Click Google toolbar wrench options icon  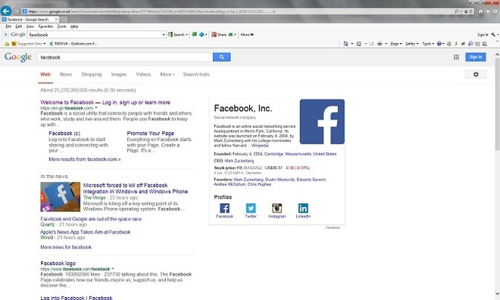pyautogui.click(x=493, y=34)
